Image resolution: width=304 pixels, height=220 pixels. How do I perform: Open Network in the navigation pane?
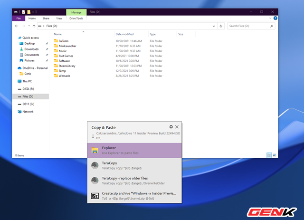[x=26, y=112]
